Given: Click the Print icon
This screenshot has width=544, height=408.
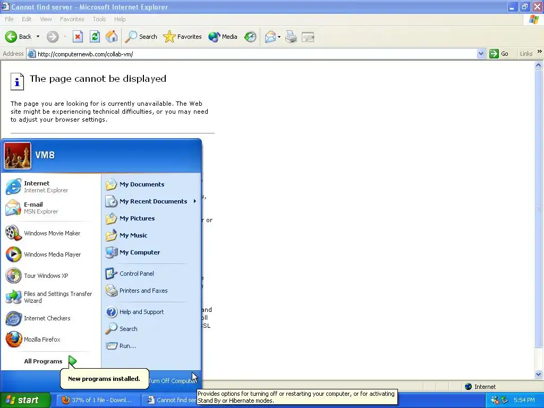Looking at the screenshot, I should point(291,37).
